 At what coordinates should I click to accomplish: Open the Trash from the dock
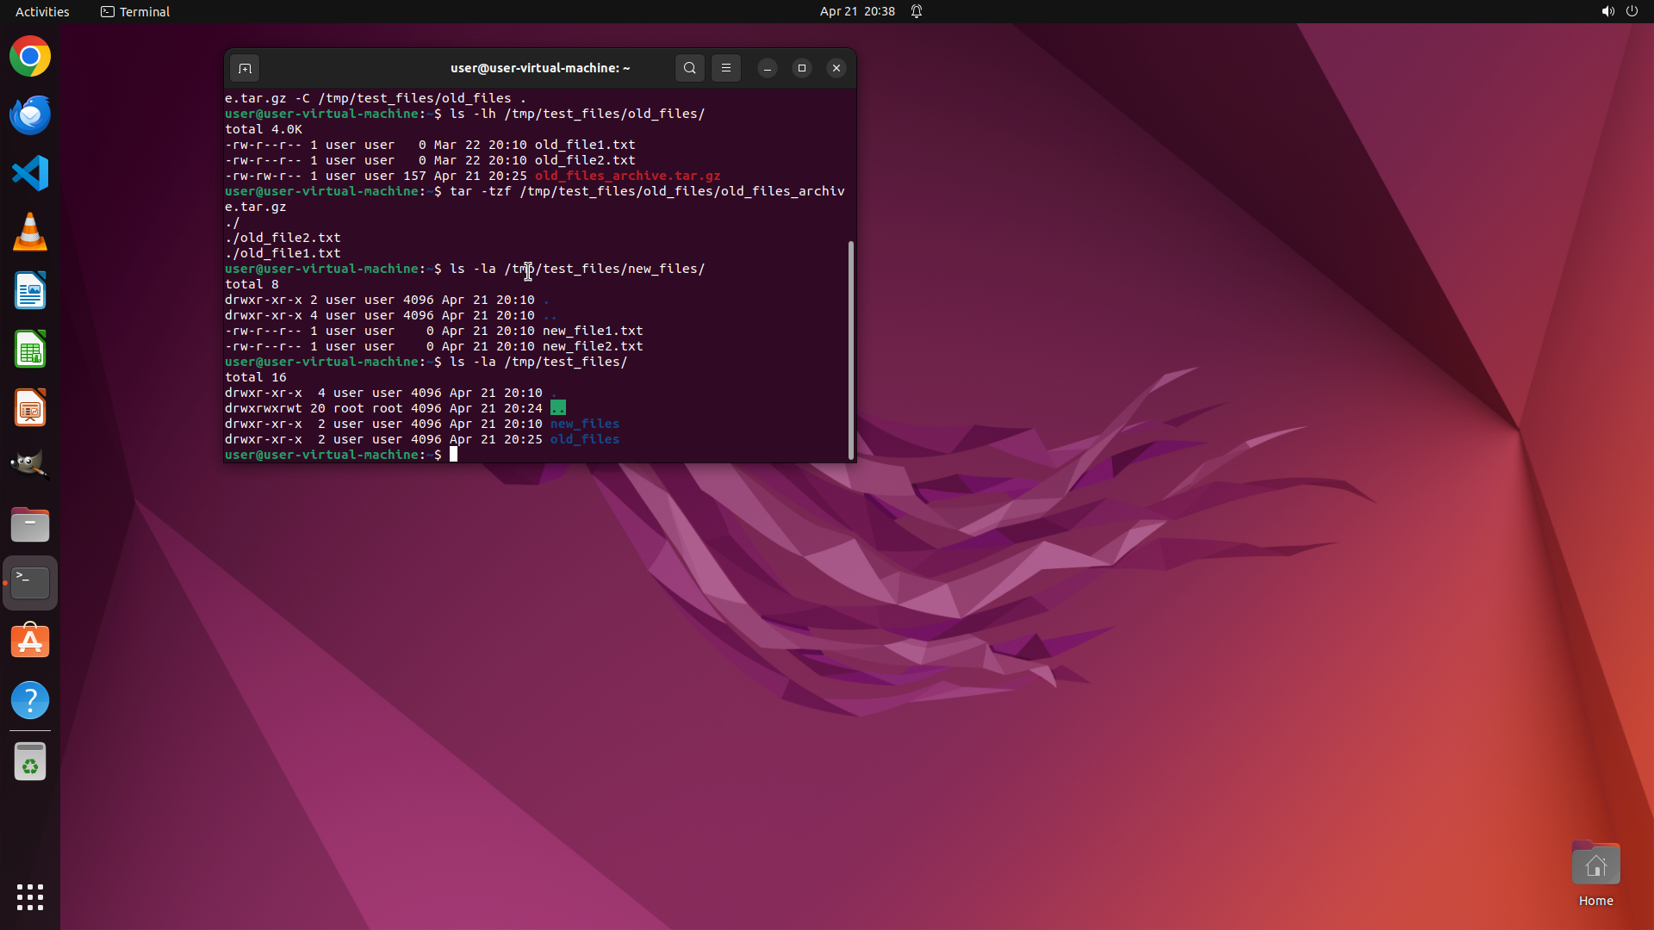tap(30, 762)
